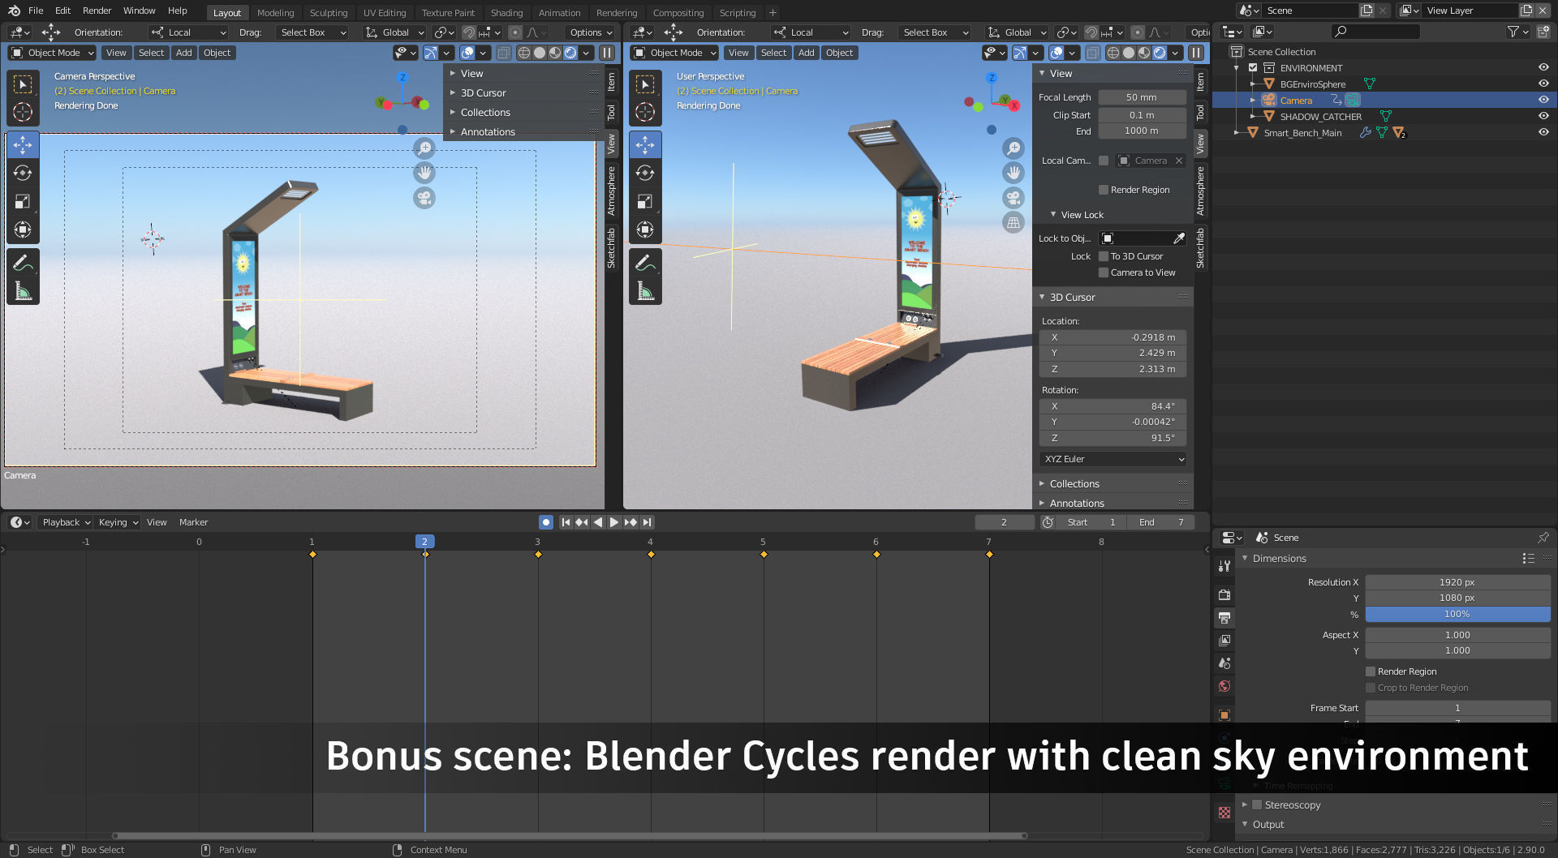Collapse the Dimensions panel
The image size is (1558, 858).
(x=1245, y=559)
